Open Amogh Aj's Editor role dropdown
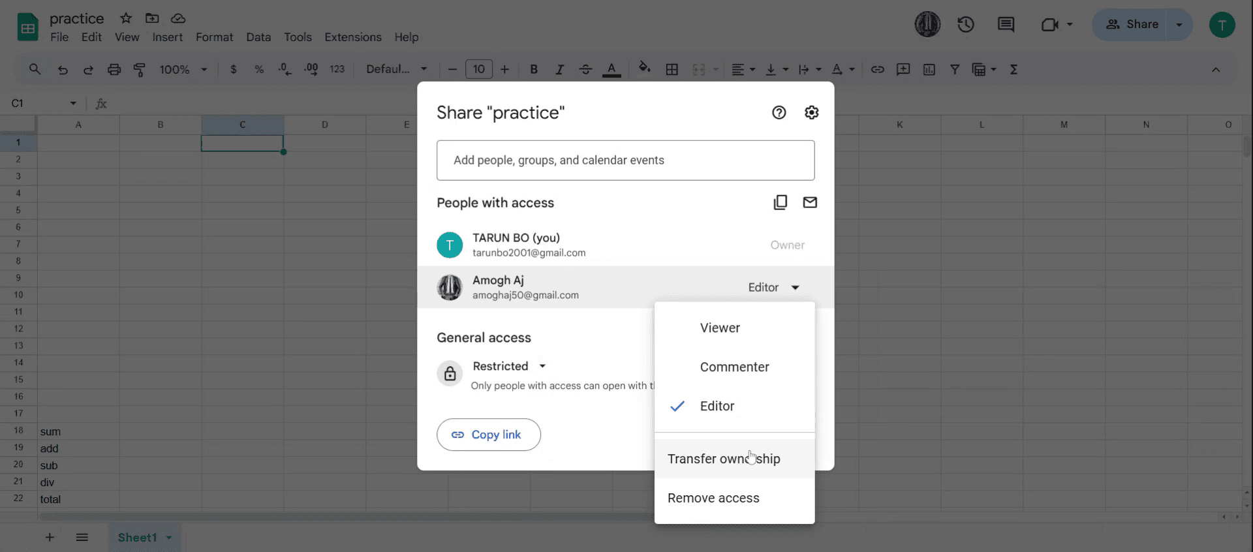 [773, 287]
